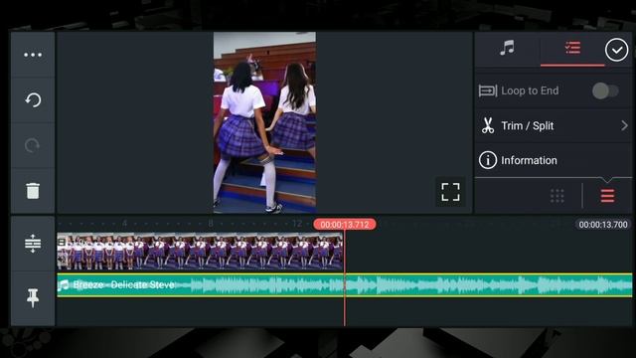Click the timeline ruler at mark 12
This screenshot has height=358, width=636.
(297, 223)
